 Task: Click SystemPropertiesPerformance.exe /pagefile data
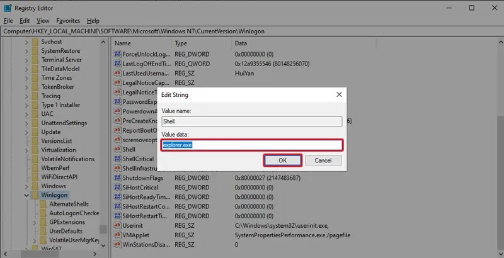292,235
